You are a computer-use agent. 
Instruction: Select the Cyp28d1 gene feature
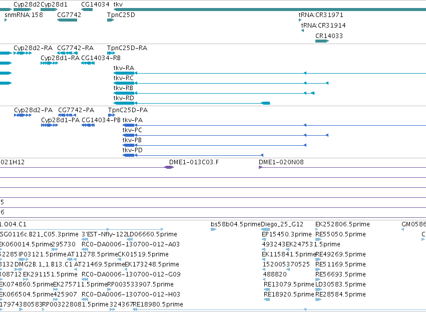pos(49,10)
